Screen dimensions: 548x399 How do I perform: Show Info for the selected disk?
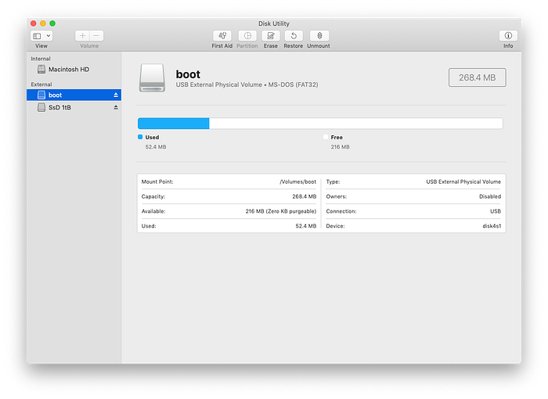point(508,36)
